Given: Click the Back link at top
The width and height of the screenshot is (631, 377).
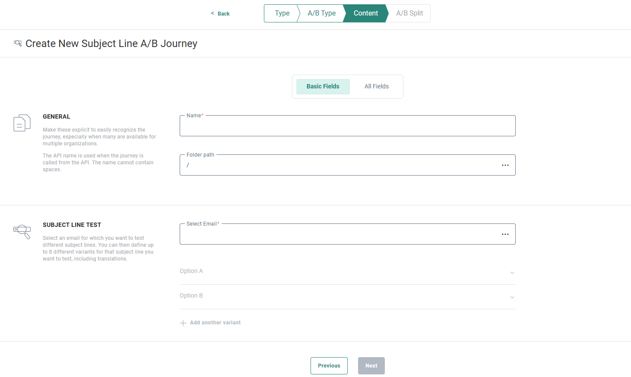Looking at the screenshot, I should (x=221, y=14).
